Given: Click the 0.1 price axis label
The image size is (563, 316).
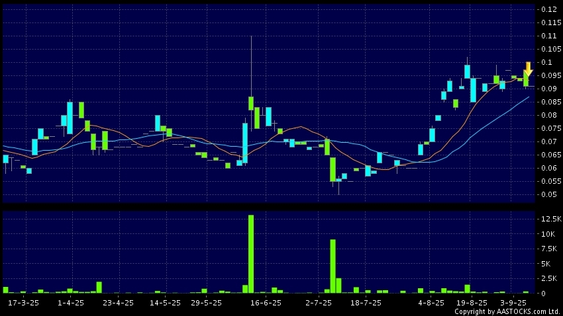Looking at the screenshot, I should coord(547,62).
